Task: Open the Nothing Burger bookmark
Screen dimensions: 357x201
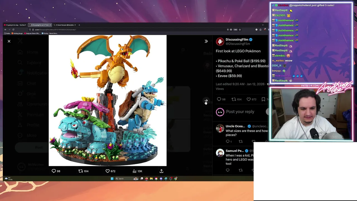Action: coord(17,33)
